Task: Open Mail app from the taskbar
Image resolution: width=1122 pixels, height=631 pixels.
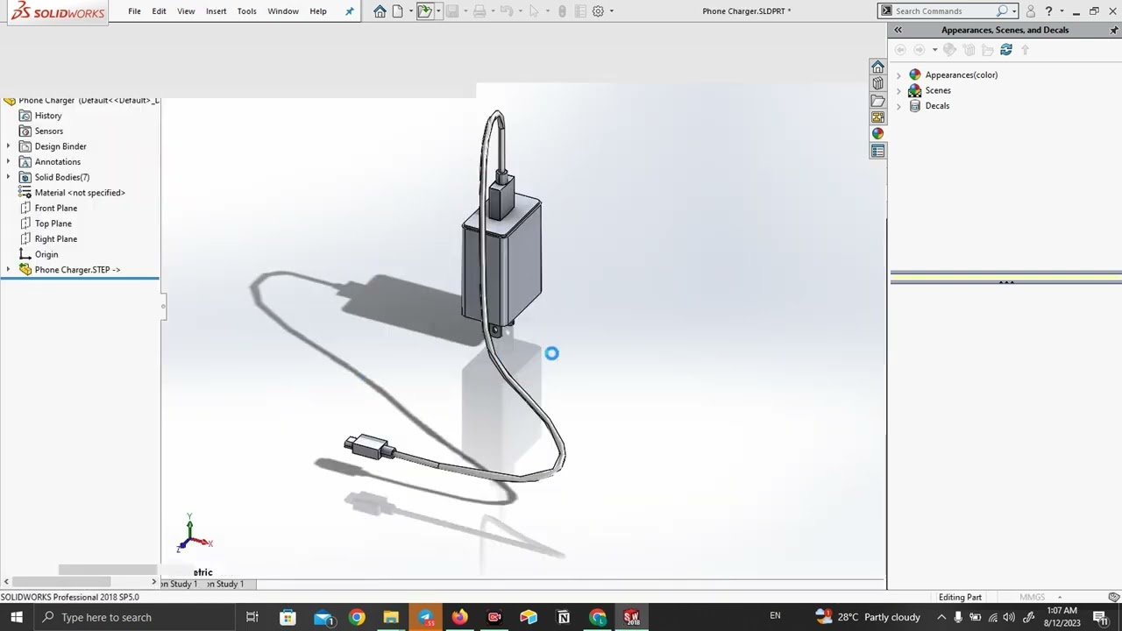Action: point(323,617)
